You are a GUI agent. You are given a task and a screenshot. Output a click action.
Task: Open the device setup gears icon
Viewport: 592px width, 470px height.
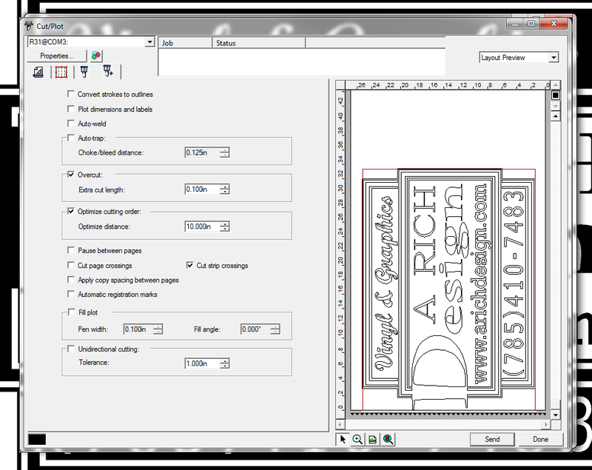click(96, 56)
